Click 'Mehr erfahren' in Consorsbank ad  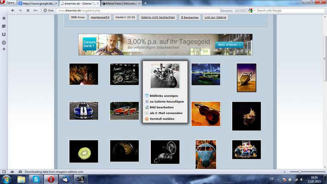point(228,45)
